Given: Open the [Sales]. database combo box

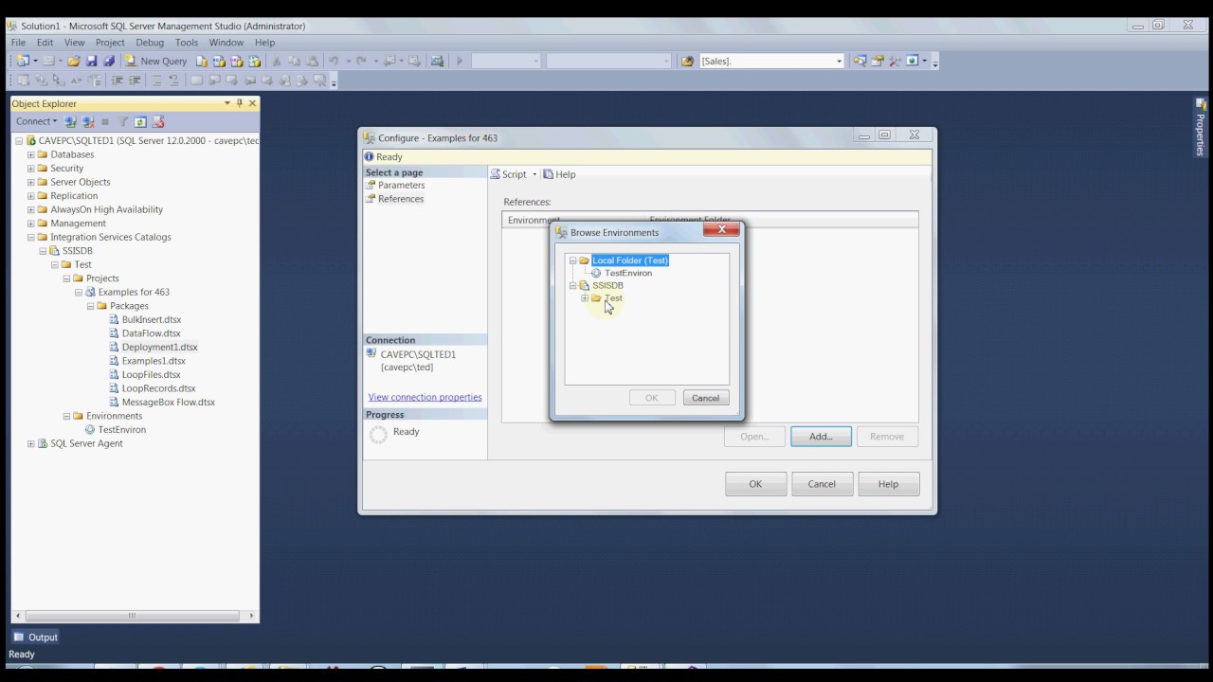Looking at the screenshot, I should [x=839, y=61].
